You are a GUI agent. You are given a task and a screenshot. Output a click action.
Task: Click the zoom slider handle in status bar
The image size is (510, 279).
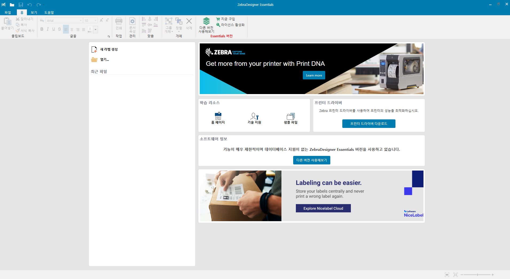click(477, 274)
